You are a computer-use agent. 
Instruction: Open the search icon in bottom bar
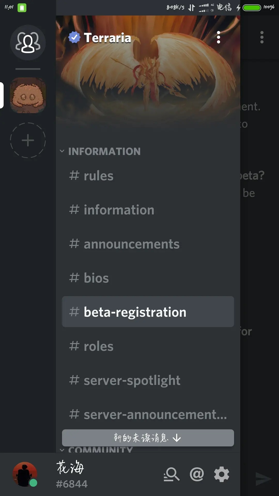[x=172, y=474]
